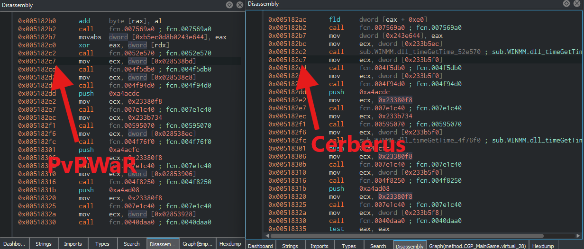Open Search tab in left panel
Screen dimensions: 584x249
[132, 244]
